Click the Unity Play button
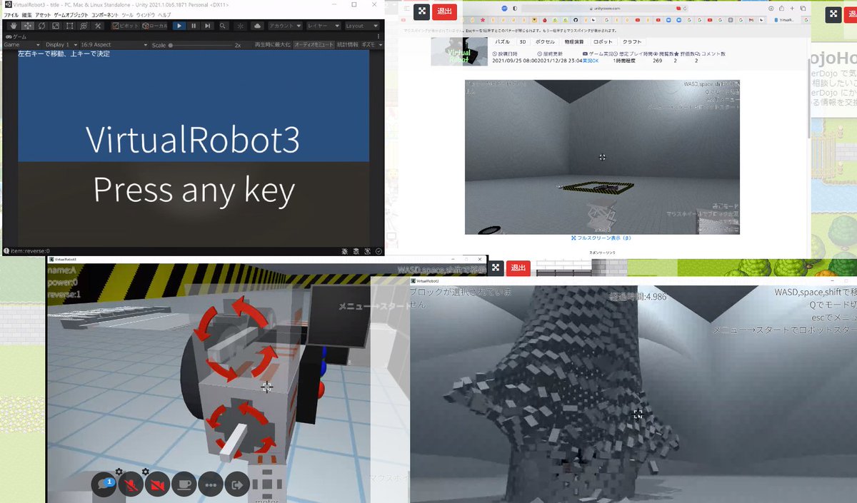The width and height of the screenshot is (857, 503). tap(179, 26)
